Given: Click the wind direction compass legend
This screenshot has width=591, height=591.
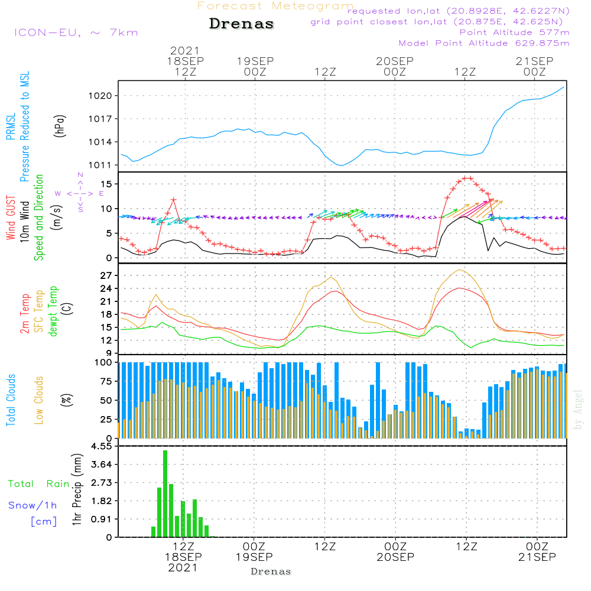Looking at the screenshot, I should coord(80,193).
